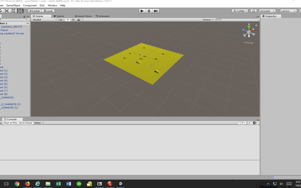Open QuickBooks from taskbar
The width and height of the screenshot is (301, 188).
tap(79, 184)
